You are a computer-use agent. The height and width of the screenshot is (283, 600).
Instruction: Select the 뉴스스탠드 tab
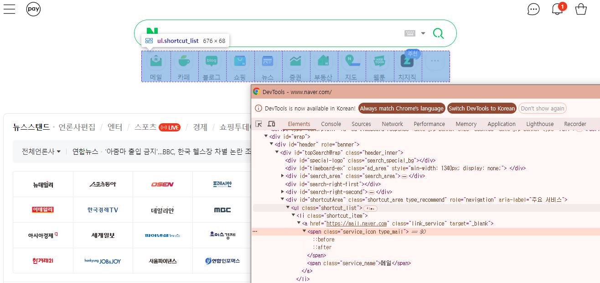31,127
